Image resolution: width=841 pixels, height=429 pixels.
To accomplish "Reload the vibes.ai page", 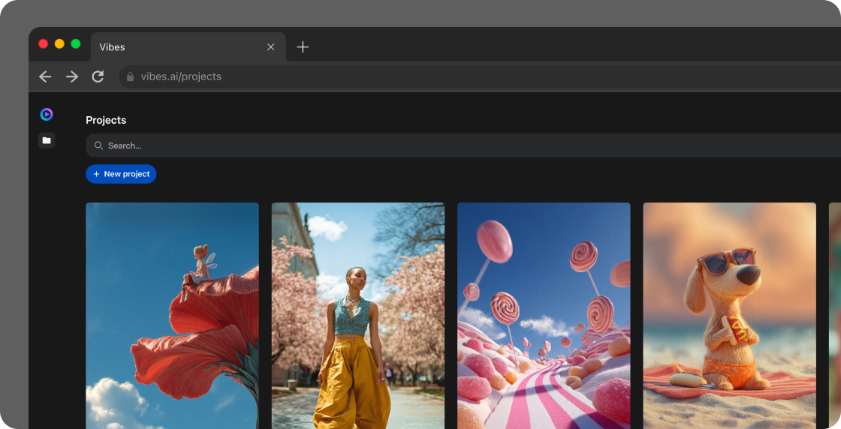I will (98, 76).
